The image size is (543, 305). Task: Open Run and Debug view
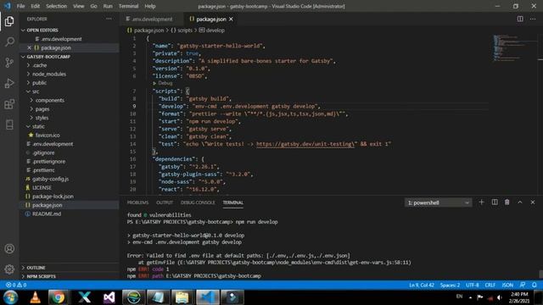pos(9,83)
